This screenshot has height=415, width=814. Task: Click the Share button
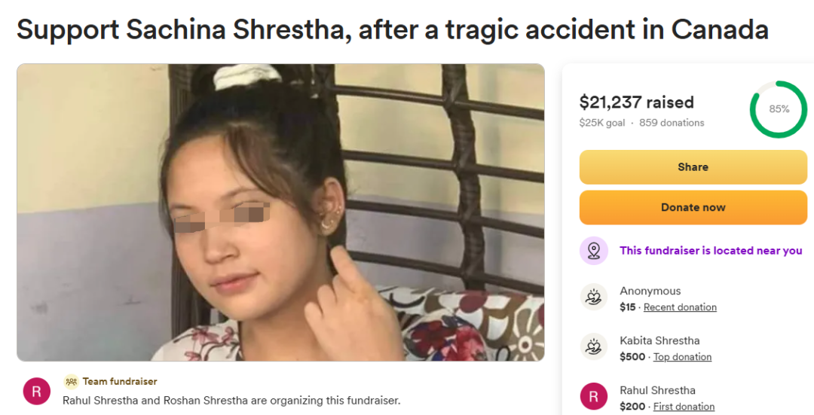point(693,167)
